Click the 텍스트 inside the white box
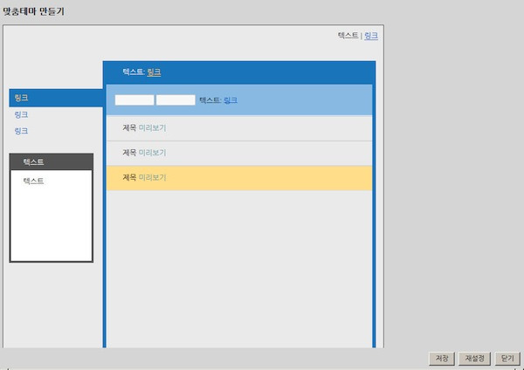524x370 pixels. click(x=33, y=181)
